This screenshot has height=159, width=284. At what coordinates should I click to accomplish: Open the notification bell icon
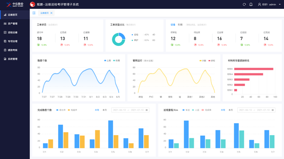(x=251, y=4)
